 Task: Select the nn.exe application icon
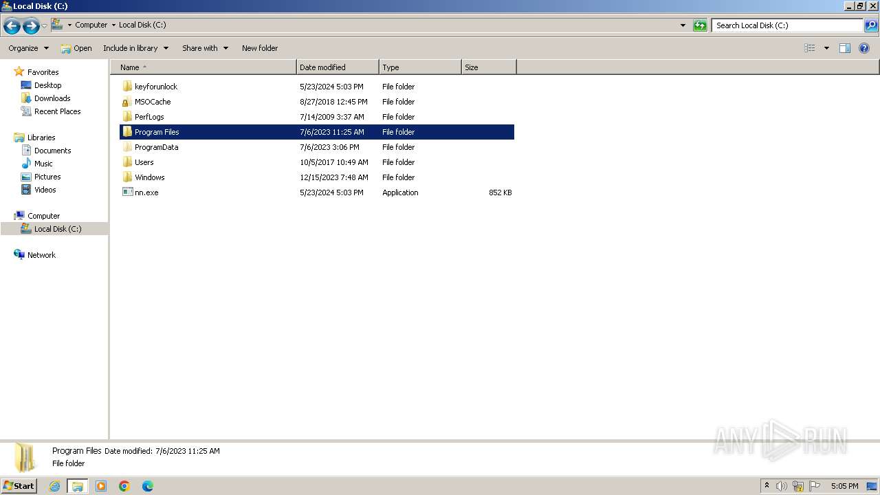coord(127,192)
